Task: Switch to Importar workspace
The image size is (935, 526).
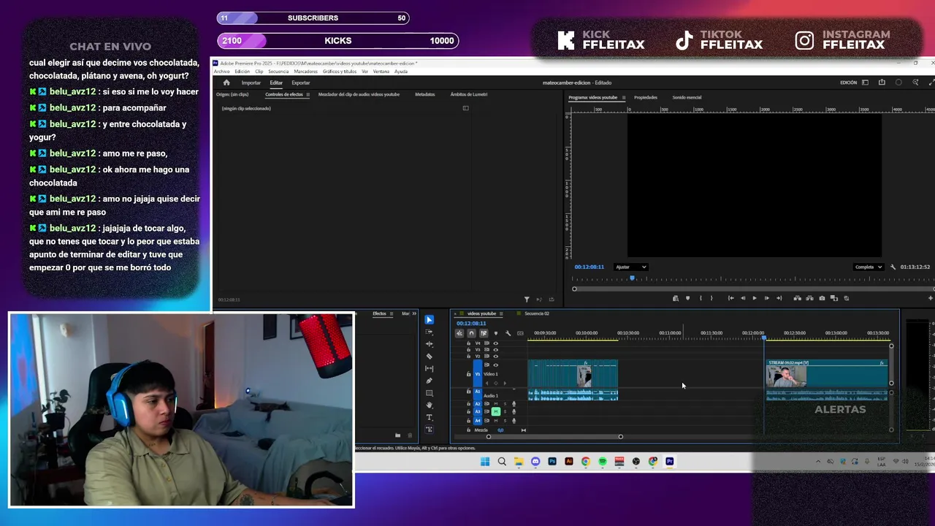Action: pos(251,83)
